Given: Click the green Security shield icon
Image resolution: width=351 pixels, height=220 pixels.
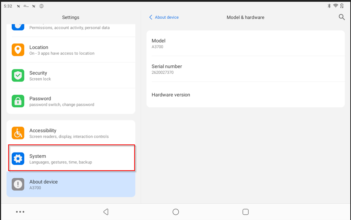Looking at the screenshot, I should [18, 76].
